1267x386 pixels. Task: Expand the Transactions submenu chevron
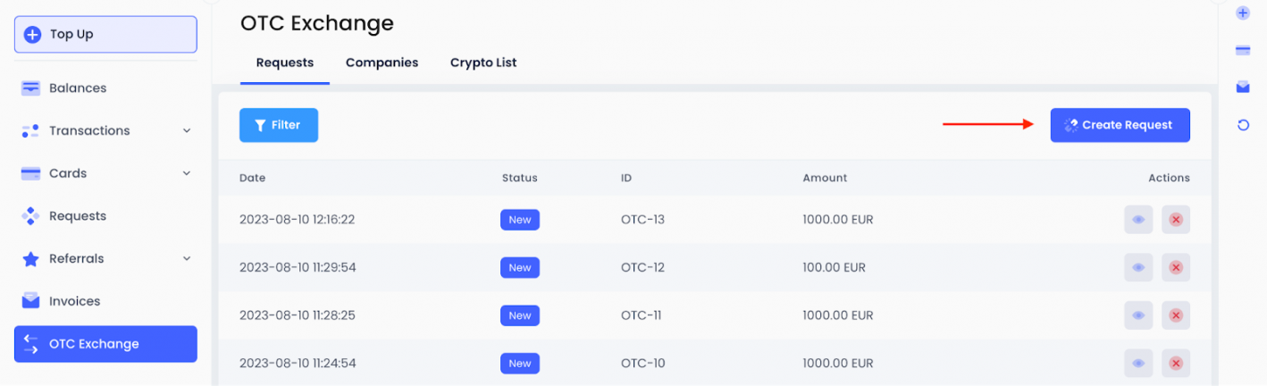(x=187, y=130)
